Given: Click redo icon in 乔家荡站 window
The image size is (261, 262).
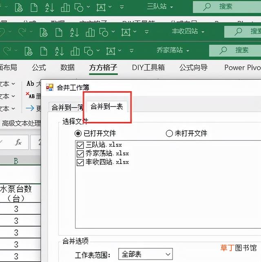Looking at the screenshot, I should point(7,51).
